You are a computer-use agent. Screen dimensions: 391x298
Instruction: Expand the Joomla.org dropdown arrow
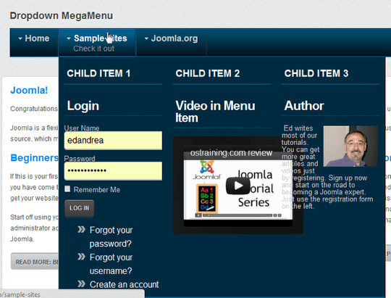tap(146, 38)
